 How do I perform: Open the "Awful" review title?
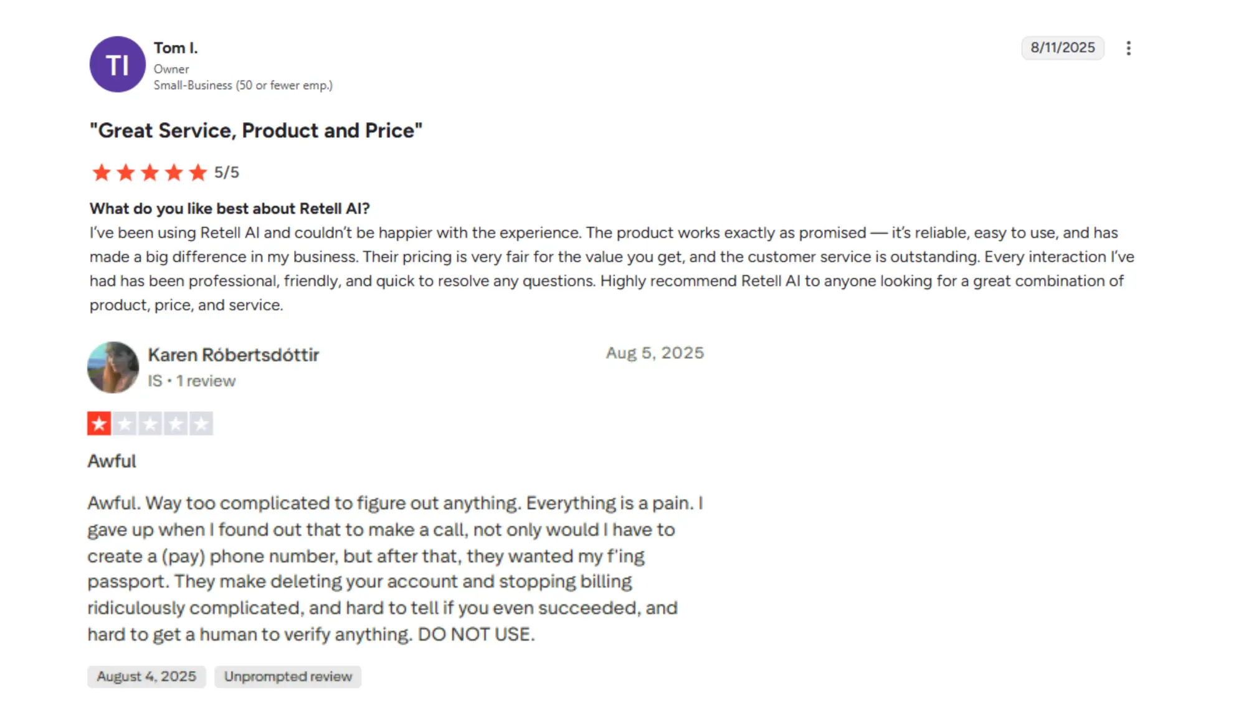coord(112,461)
